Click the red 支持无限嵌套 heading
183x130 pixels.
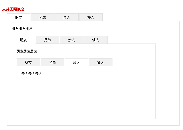pos(13,9)
